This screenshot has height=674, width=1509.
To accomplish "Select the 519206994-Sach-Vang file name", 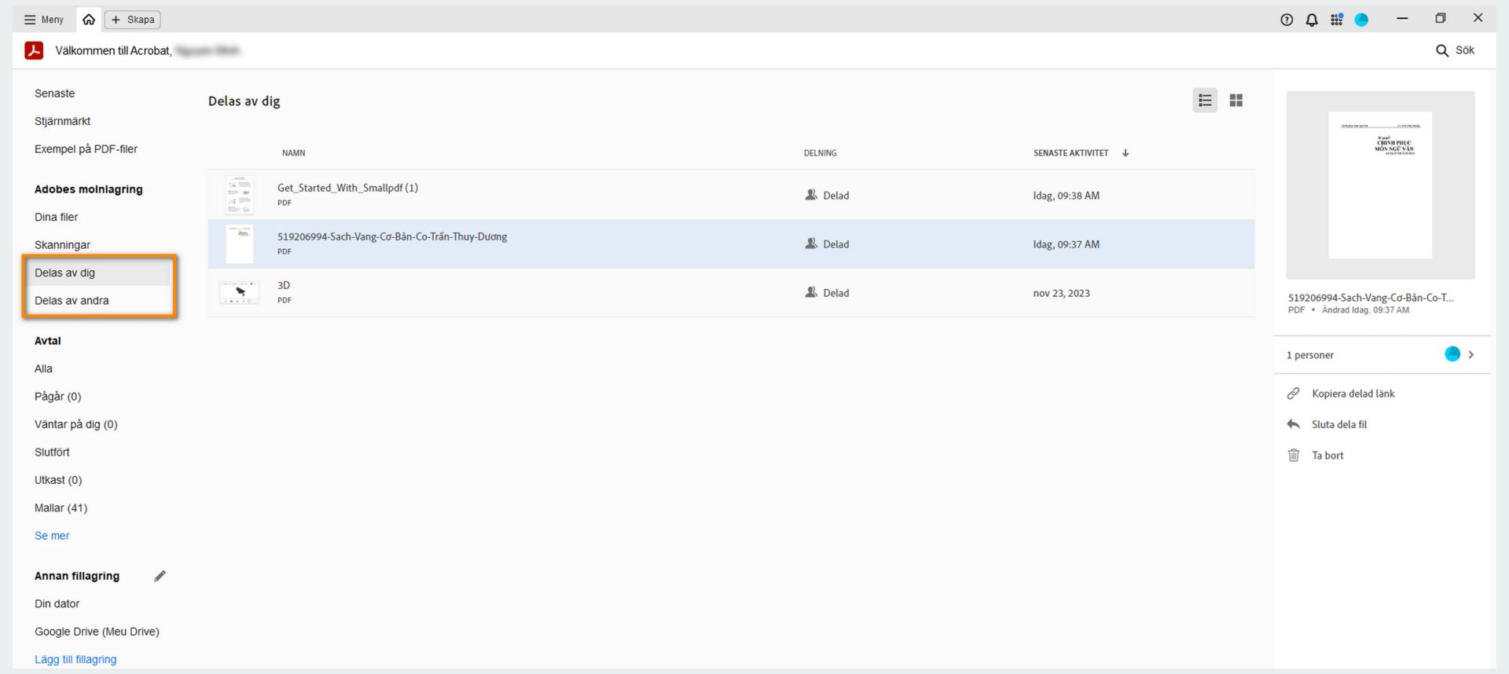I will (x=392, y=236).
